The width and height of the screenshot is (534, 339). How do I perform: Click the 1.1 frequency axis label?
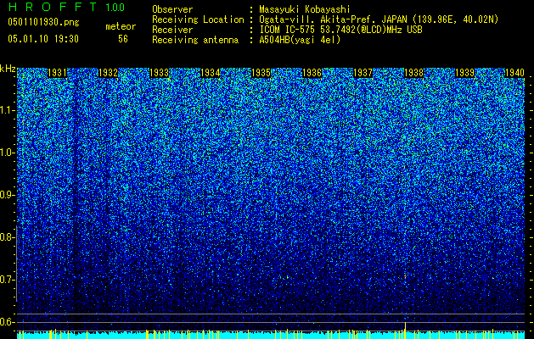click(x=8, y=110)
